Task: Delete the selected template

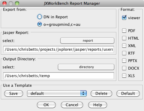Action: (101, 93)
